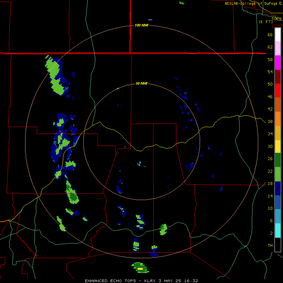
Task: Click the "2" legend value
Action: pos(271,233)
